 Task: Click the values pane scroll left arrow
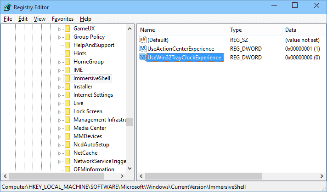(141, 176)
